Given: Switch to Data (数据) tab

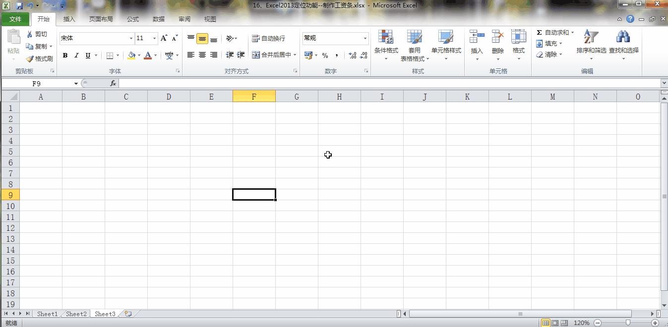Looking at the screenshot, I should [x=159, y=19].
